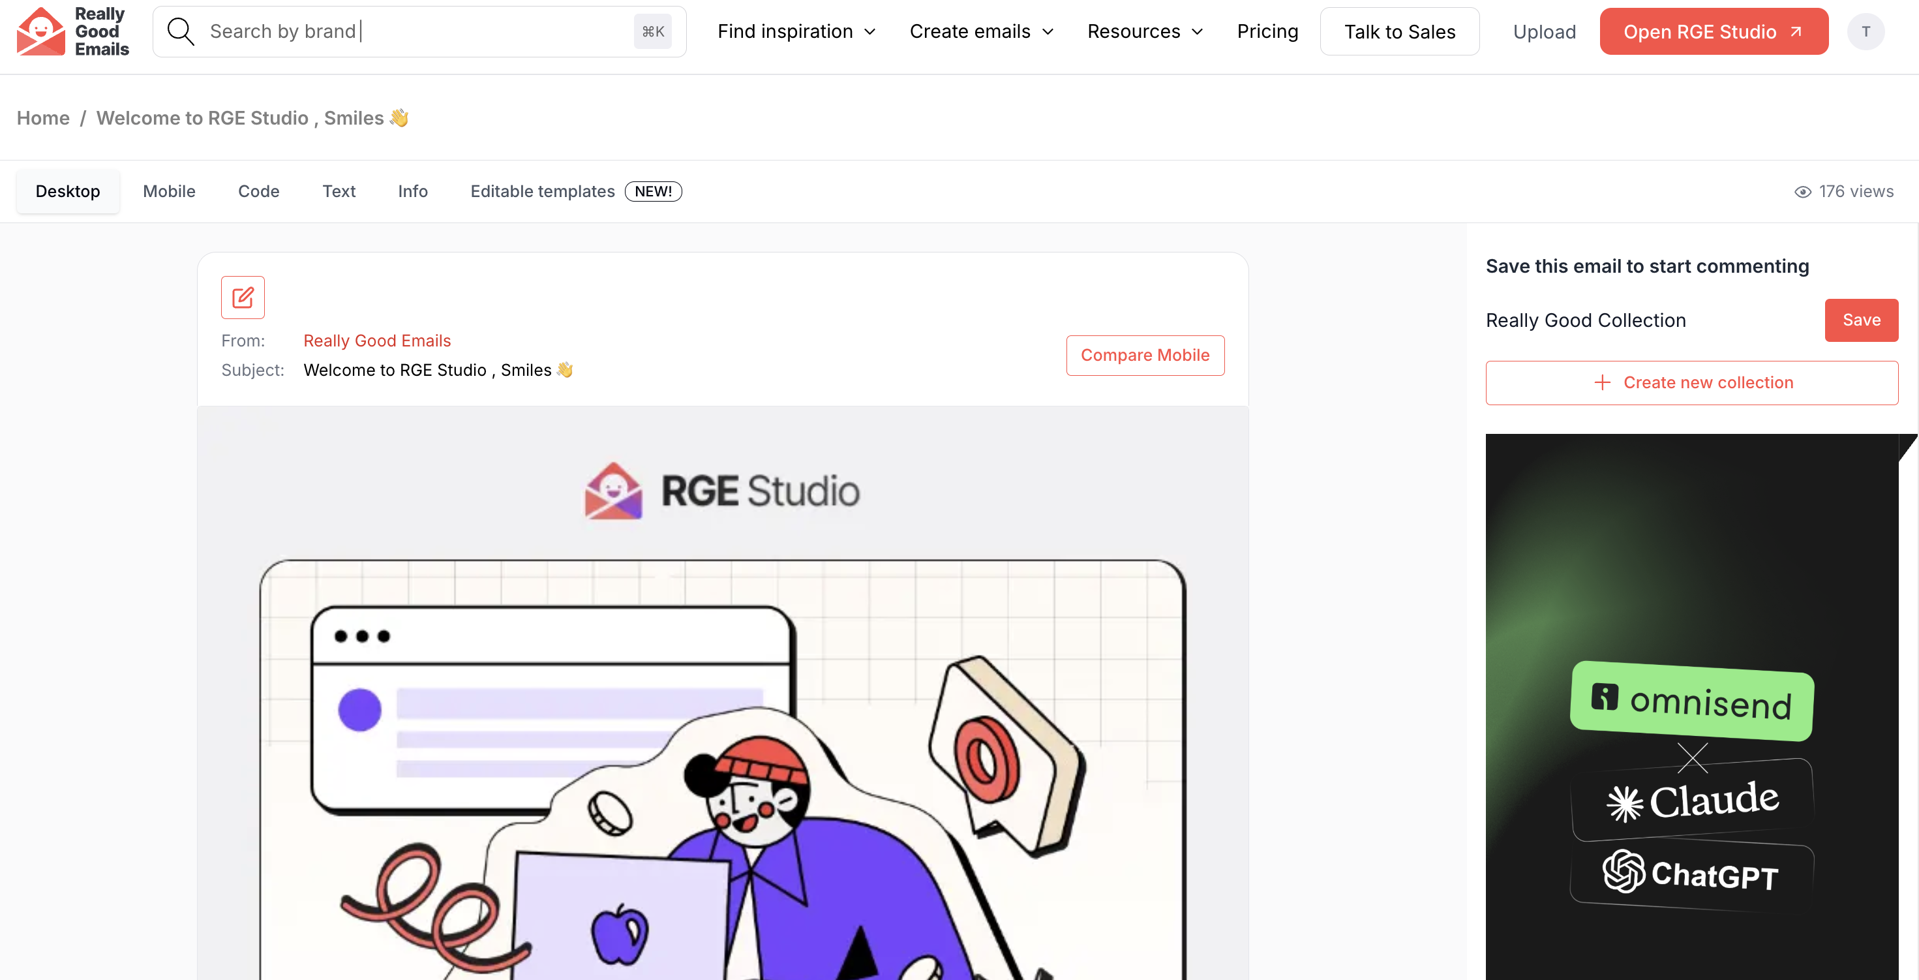This screenshot has width=1919, height=980.
Task: Click Compare Mobile button
Action: pyautogui.click(x=1145, y=356)
